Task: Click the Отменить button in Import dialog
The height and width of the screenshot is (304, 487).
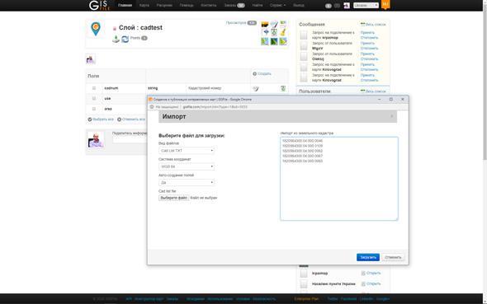Action: (x=393, y=257)
